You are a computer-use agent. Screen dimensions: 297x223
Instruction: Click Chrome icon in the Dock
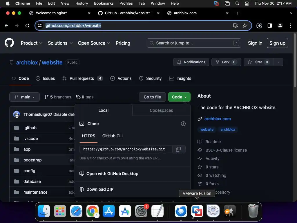point(93,211)
